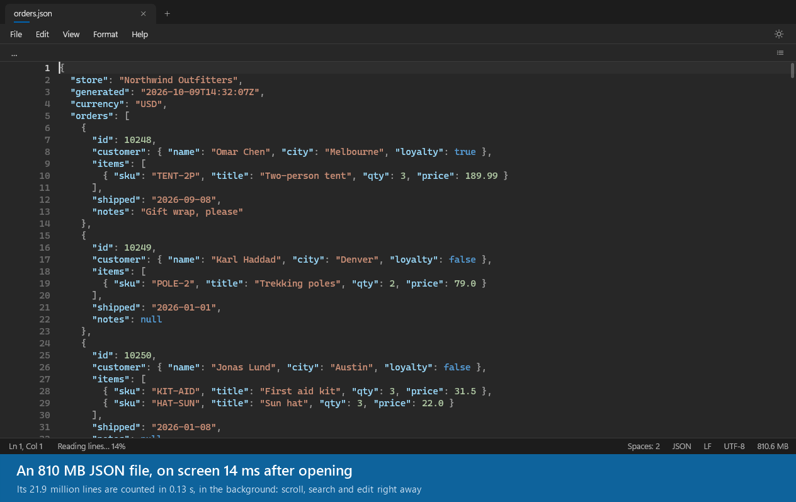Screen dimensions: 796x502
Task: Change indentation via Spaces: 2
Action: coord(644,446)
